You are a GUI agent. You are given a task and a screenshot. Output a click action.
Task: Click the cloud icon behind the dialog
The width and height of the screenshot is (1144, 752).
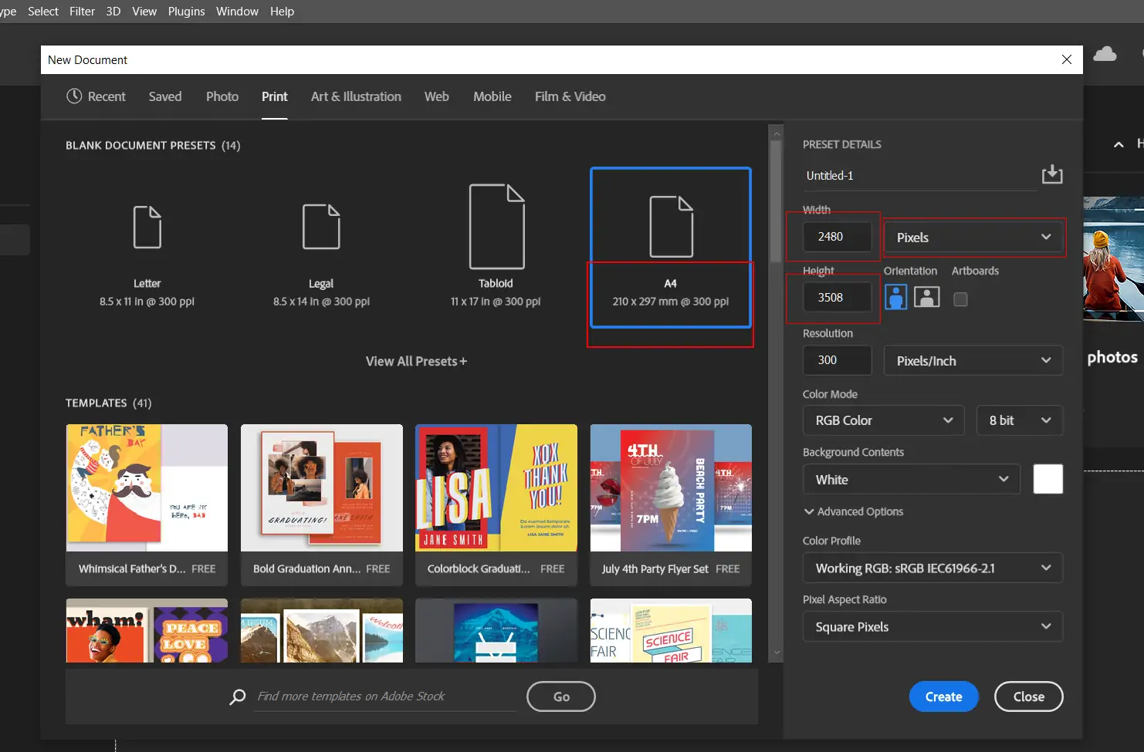point(1105,53)
